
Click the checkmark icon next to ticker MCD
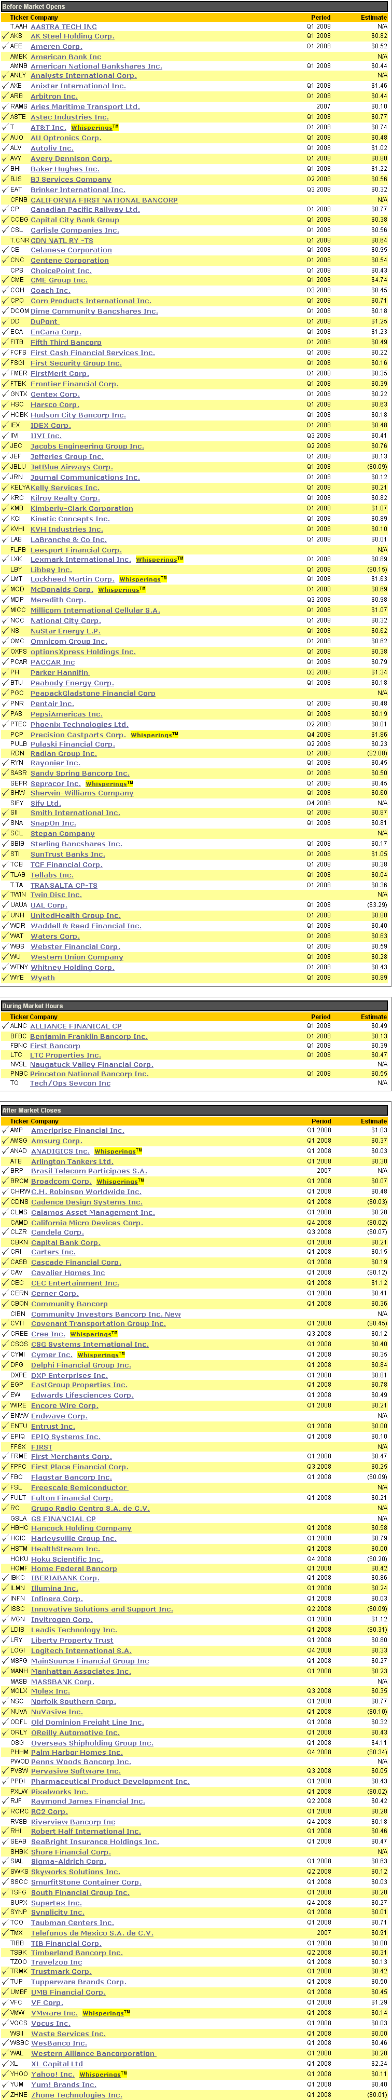(x=5, y=589)
